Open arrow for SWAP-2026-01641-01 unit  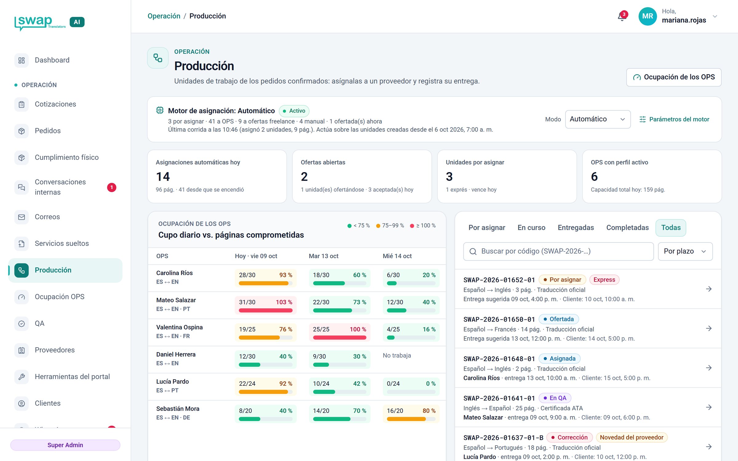coord(709,407)
